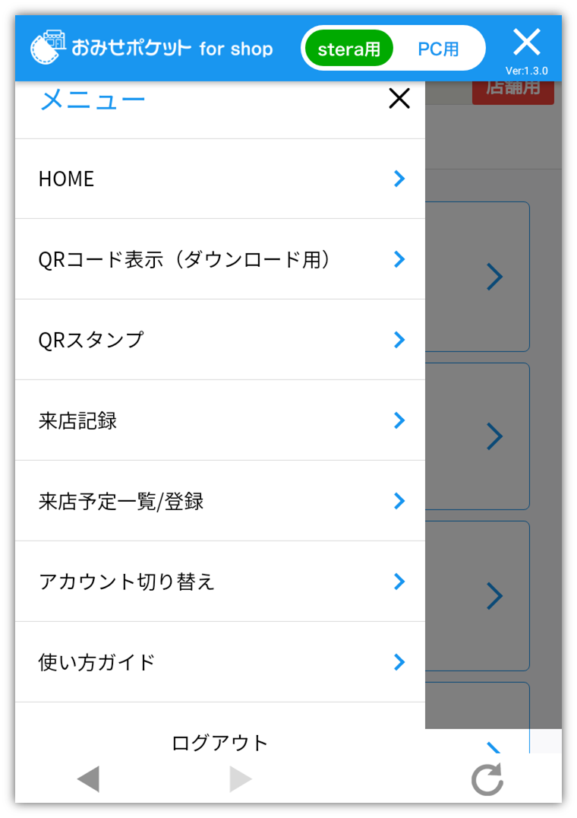Open the HOME menu item

click(x=220, y=179)
